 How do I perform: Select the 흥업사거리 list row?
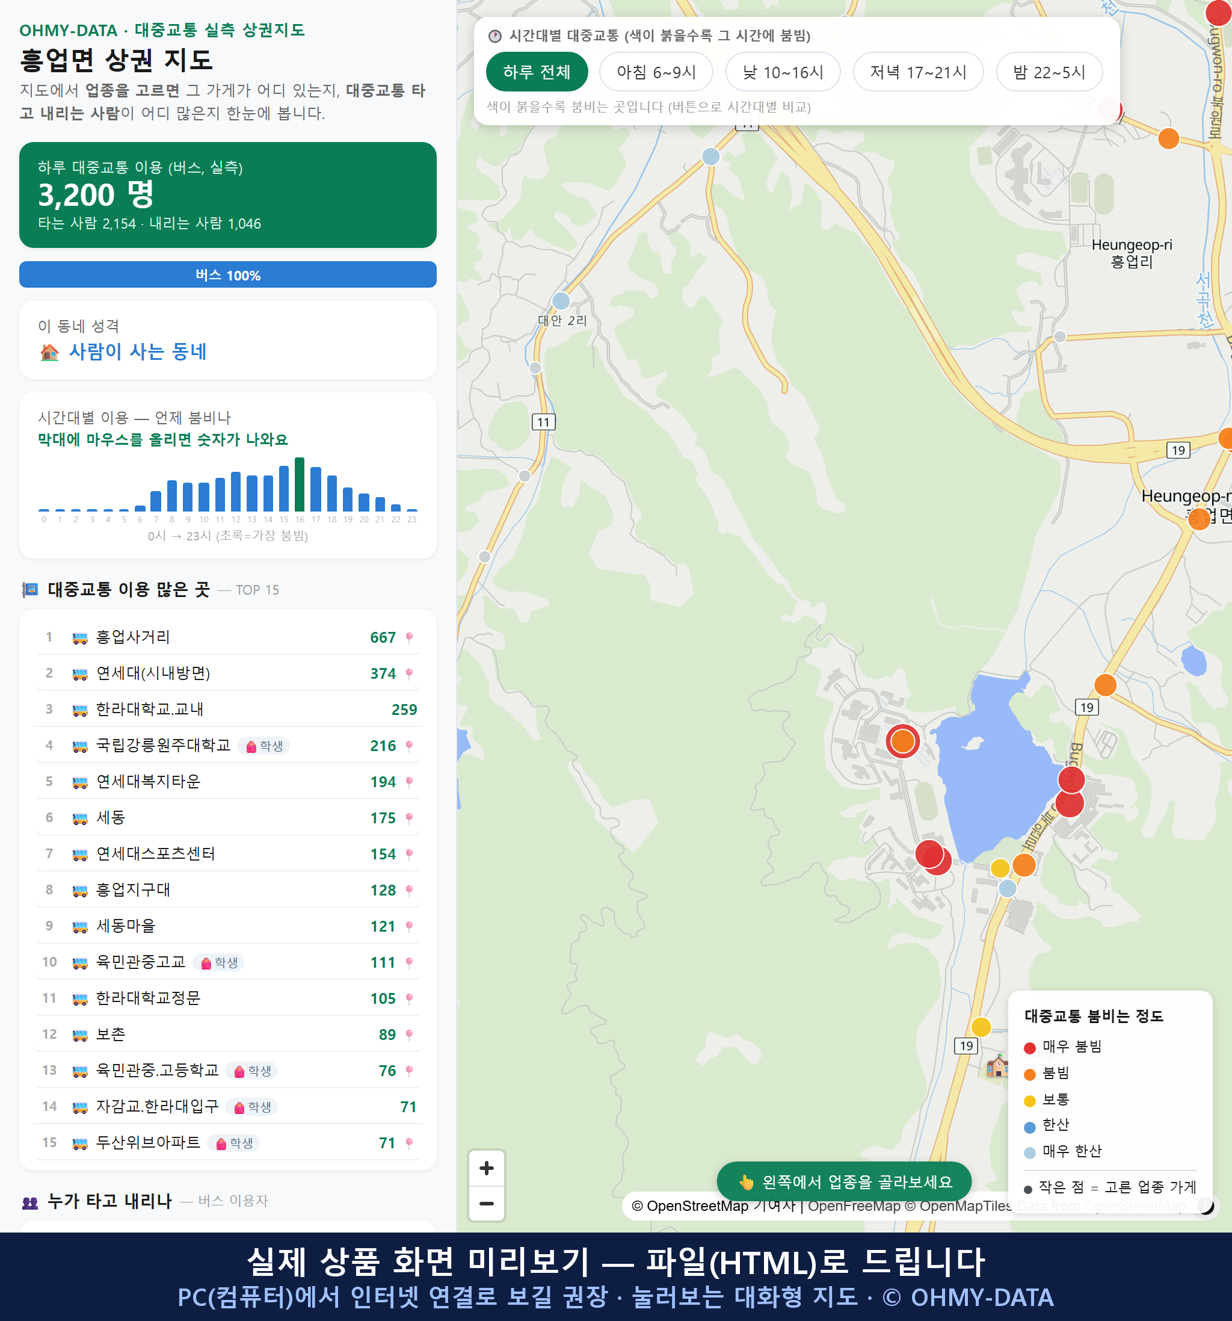(x=228, y=637)
